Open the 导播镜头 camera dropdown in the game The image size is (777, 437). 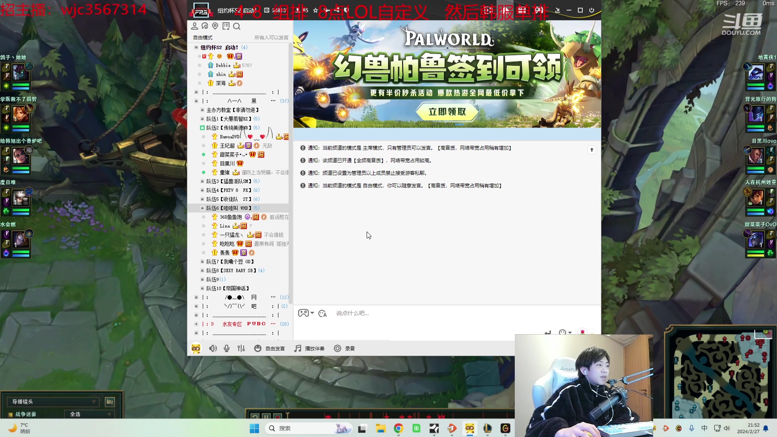pyautogui.click(x=53, y=402)
